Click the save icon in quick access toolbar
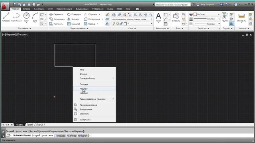 coord(24,4)
